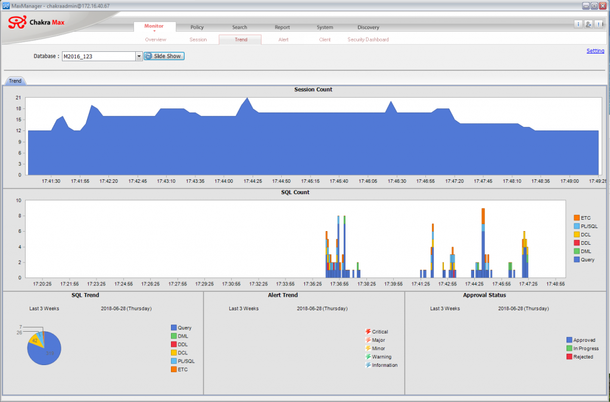Click the 2018-06-28 (Thursday) date under Approval Status
This screenshot has height=402, width=610.
523,308
